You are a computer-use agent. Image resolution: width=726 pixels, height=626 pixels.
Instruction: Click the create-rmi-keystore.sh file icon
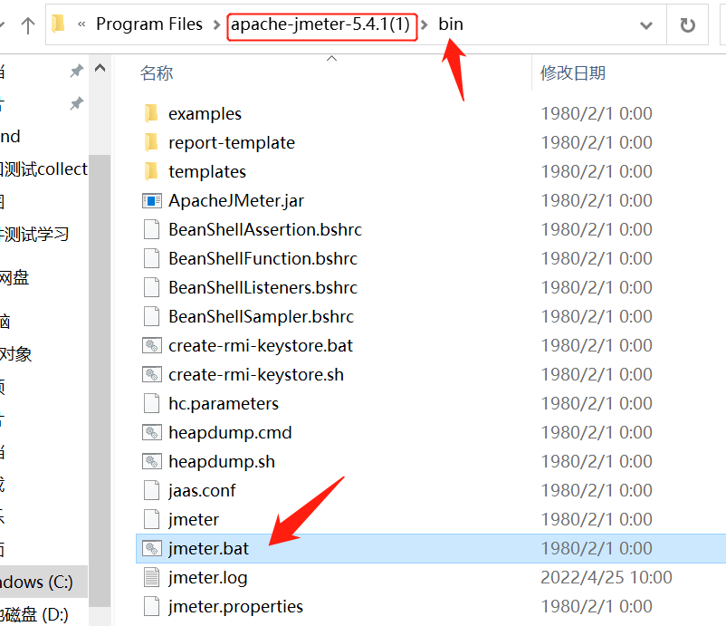click(152, 374)
